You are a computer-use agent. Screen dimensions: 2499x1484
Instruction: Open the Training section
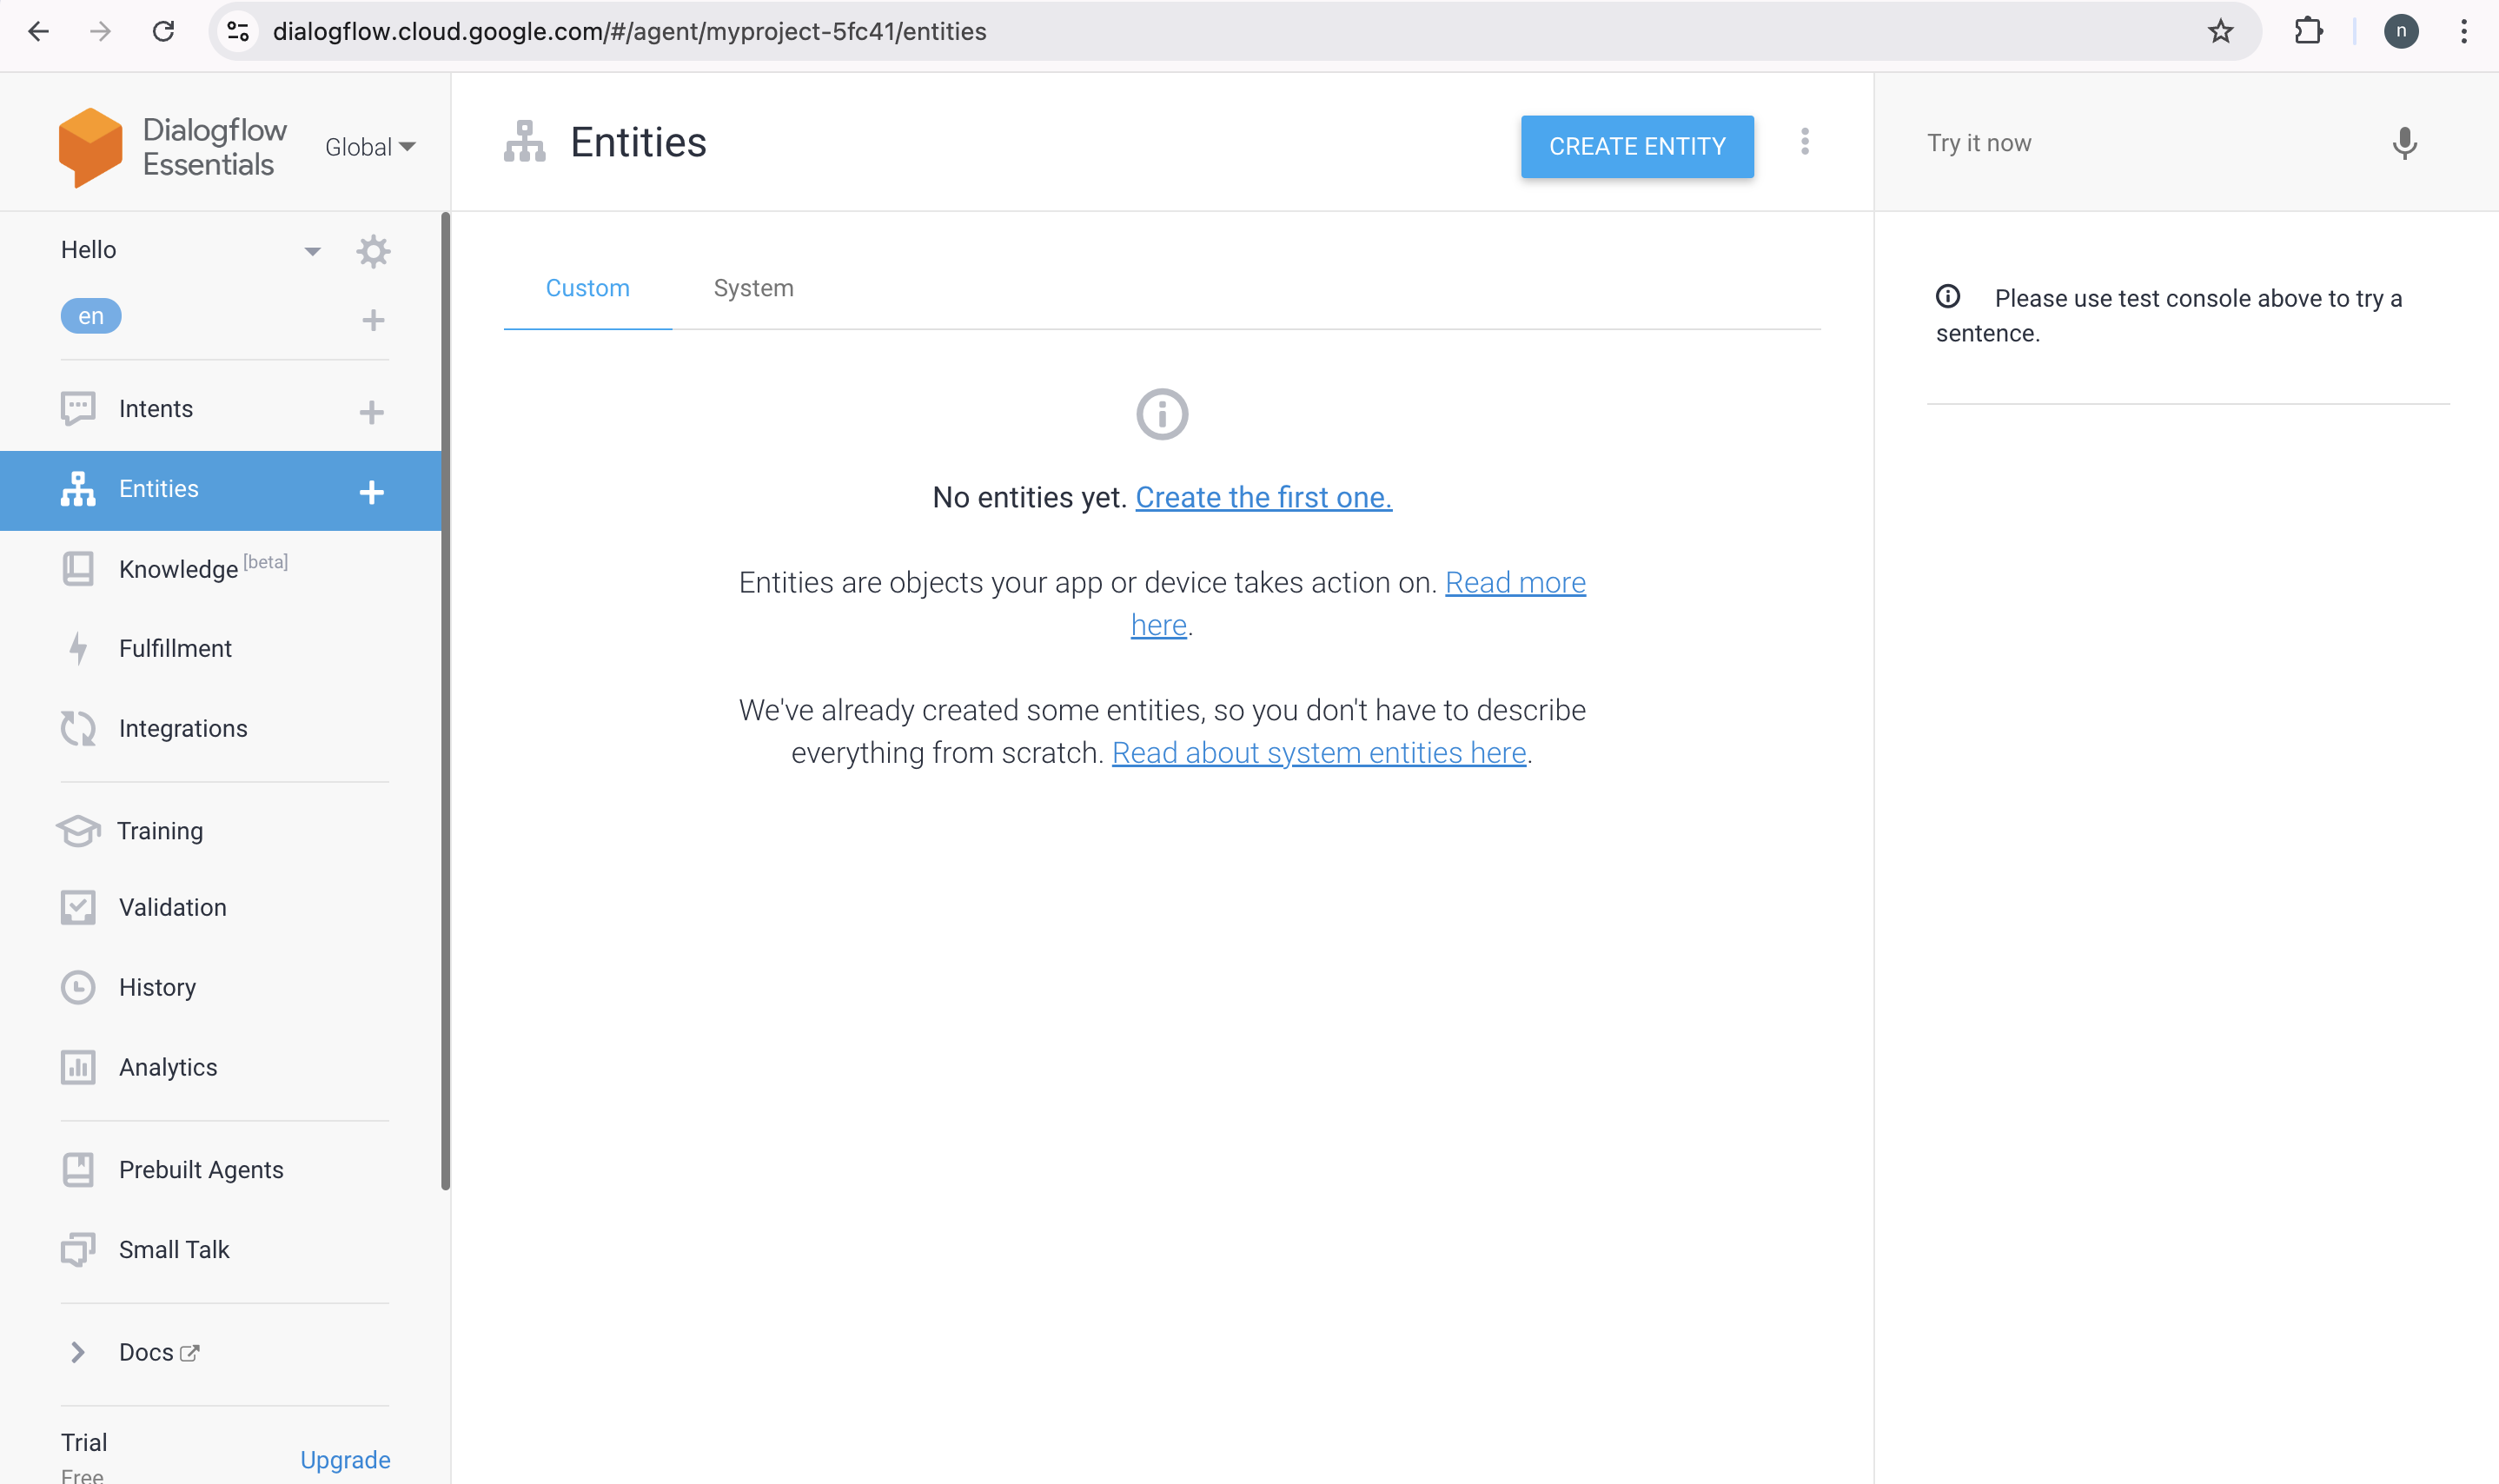[x=160, y=830]
